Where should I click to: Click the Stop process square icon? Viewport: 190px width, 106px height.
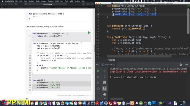(98, 77)
